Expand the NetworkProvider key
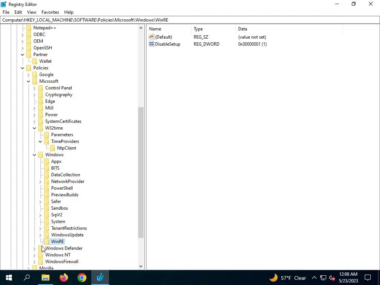This screenshot has height=285, width=380. click(40, 181)
